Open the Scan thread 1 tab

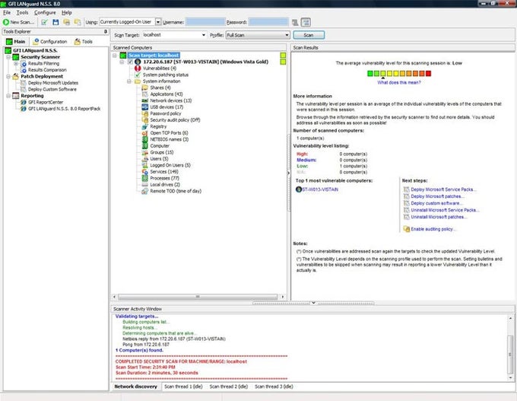pyautogui.click(x=183, y=387)
